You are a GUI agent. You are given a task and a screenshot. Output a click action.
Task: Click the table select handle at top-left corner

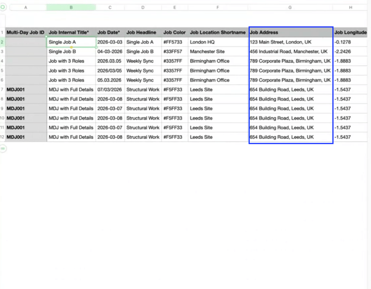[3, 8]
